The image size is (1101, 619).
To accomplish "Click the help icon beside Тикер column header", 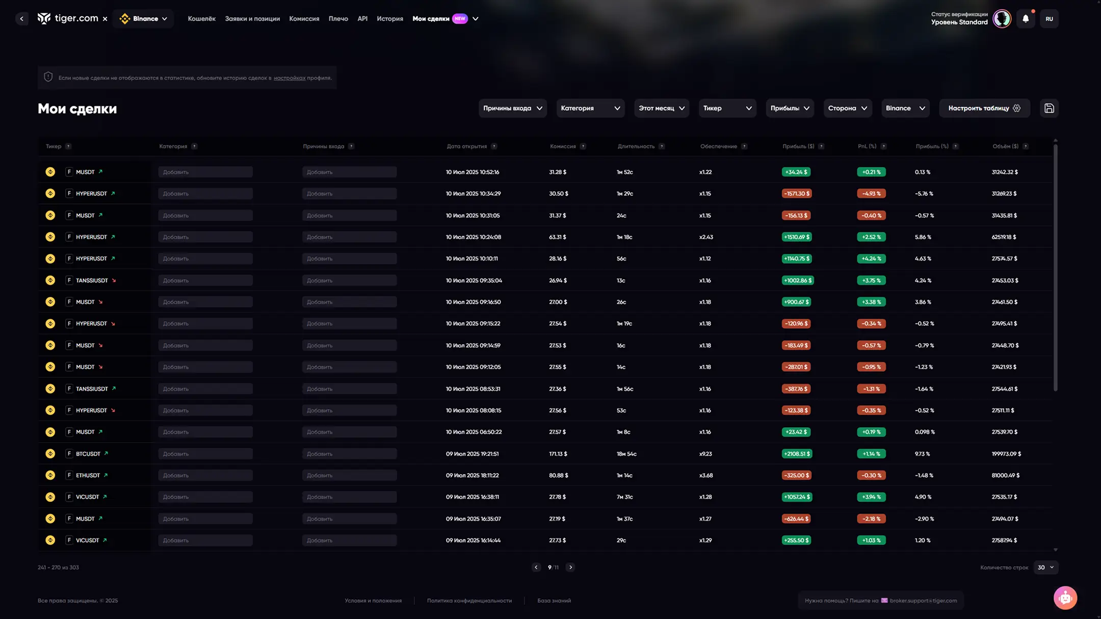I will point(68,146).
